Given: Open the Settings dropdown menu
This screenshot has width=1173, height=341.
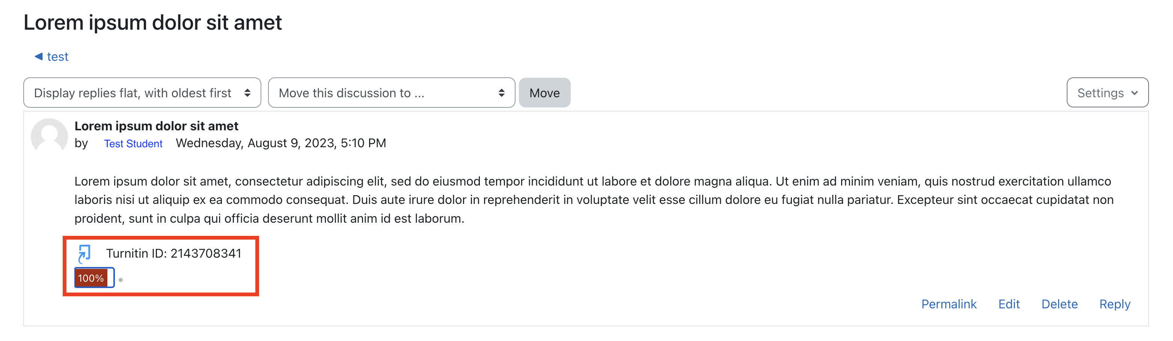Looking at the screenshot, I should [1107, 93].
